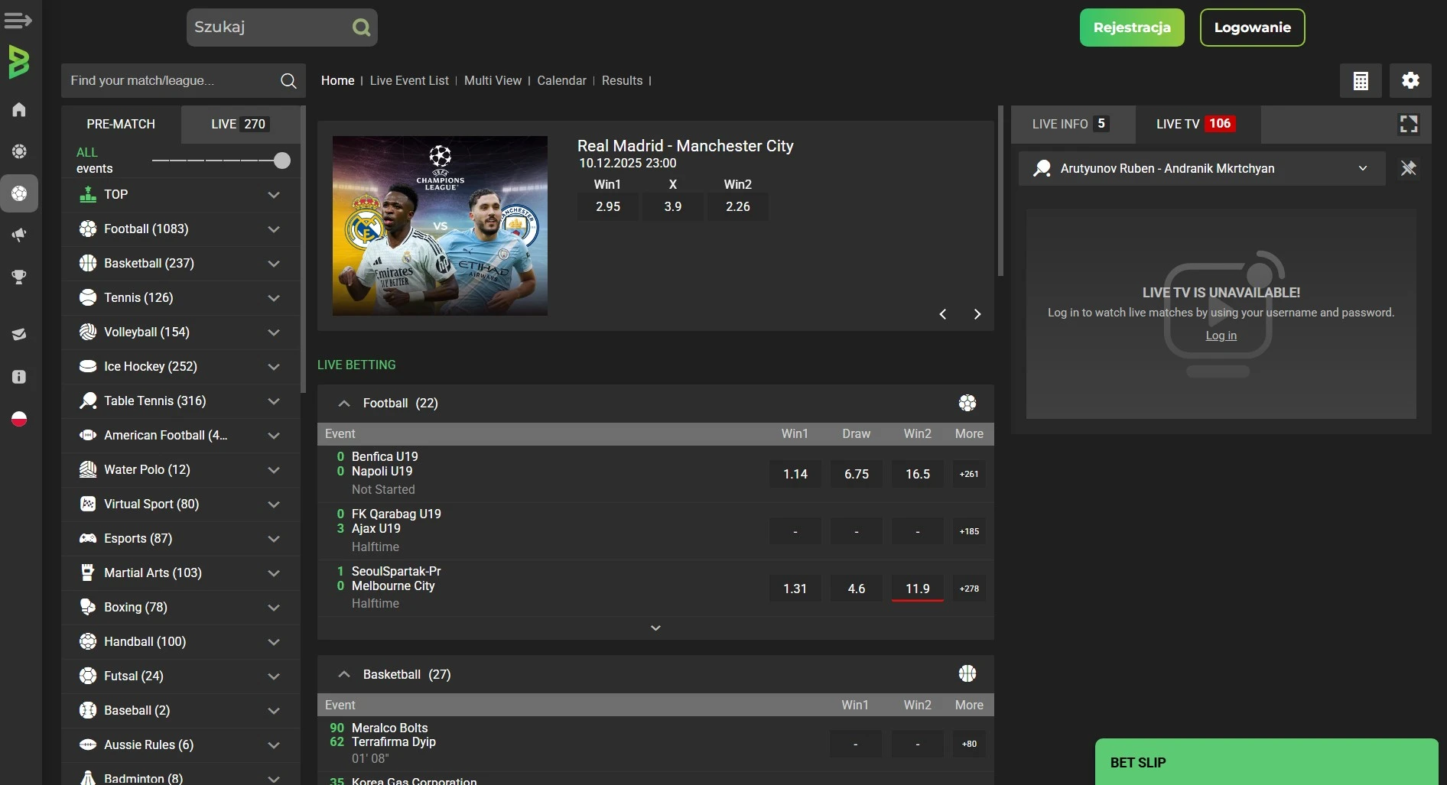This screenshot has width=1447, height=785.
Task: Open the settings gear icon
Action: (x=1410, y=81)
